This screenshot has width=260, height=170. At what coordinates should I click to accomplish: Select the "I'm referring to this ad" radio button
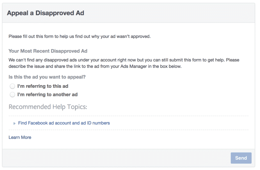12,86
